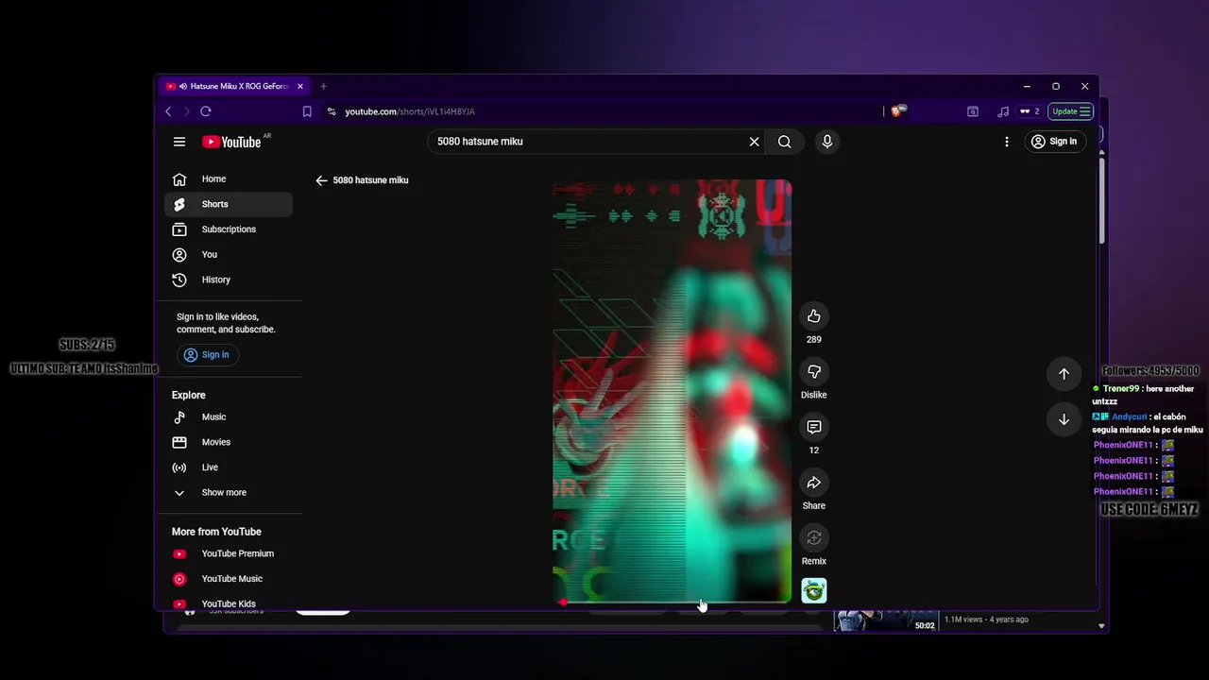Go back in browser history

pos(169,111)
